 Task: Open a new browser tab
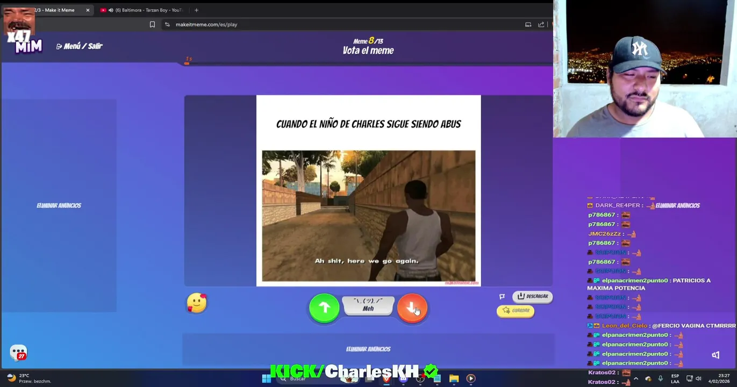point(196,10)
